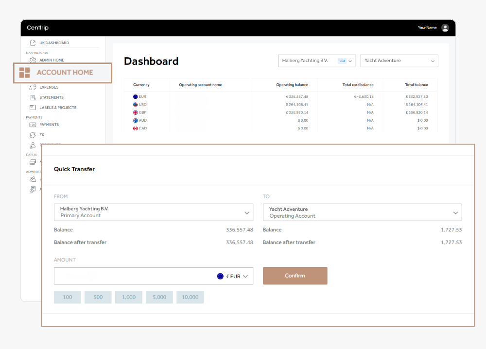Open the Halberg Yachting B.V. entity dropdown
This screenshot has width=486, height=349.
317,61
